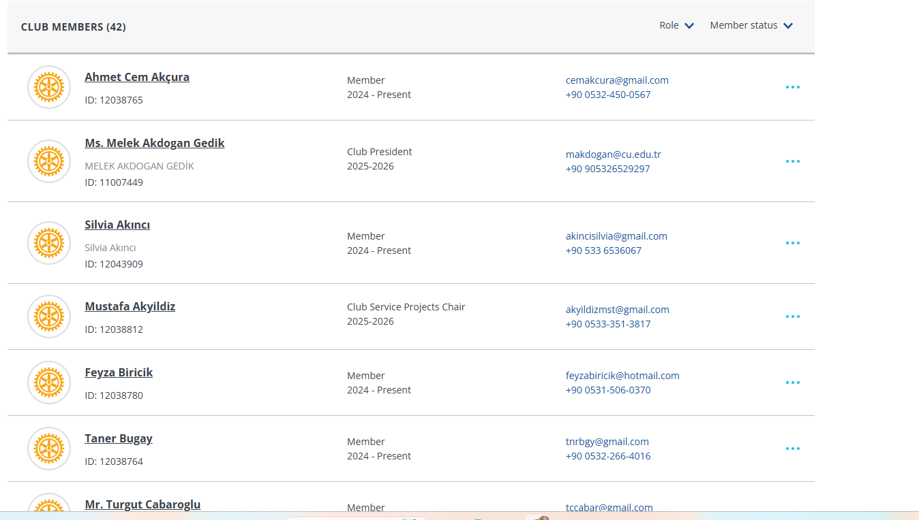The width and height of the screenshot is (919, 520).
Task: Expand the Role filter dropdown
Action: 676,25
